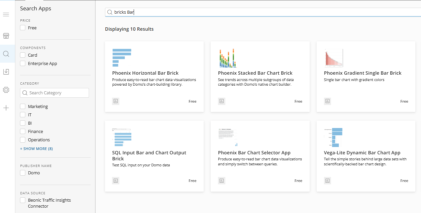
Task: Click chart icon on Phoenix Stacked Bar Chart card
Action: [222, 101]
